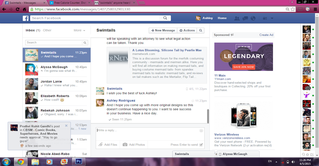Open the messages icon in top bar
This screenshot has height=166, width=319.
click(245, 18)
